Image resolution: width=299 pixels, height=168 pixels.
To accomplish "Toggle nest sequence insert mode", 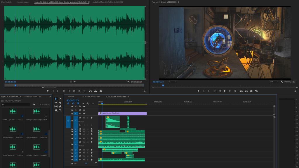I will pos(68,104).
